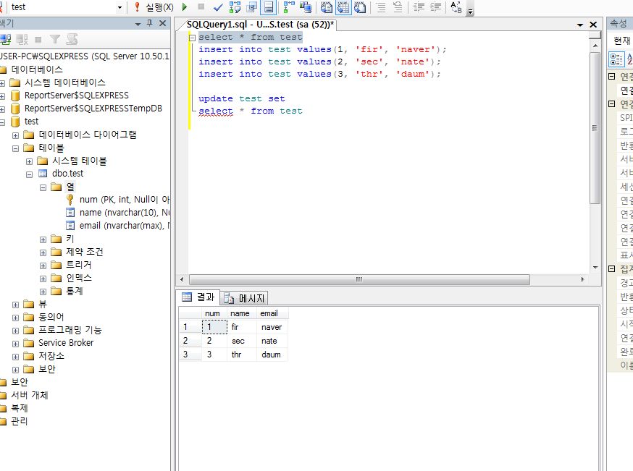Execute the query with the 실행(X) button

[x=154, y=7]
